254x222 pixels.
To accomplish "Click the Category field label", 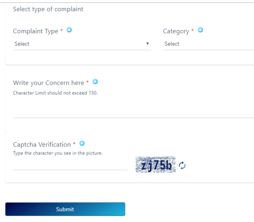I will [176, 31].
